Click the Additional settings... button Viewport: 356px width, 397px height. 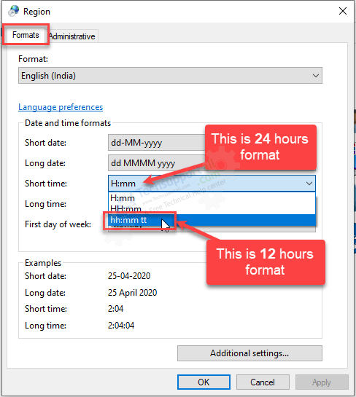(x=249, y=353)
